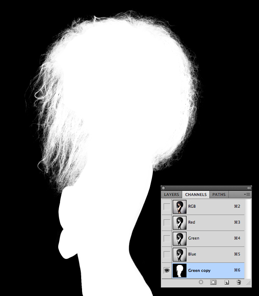Collapse the panel with double-arrow icon
The width and height of the screenshot is (259, 296).
(249, 188)
